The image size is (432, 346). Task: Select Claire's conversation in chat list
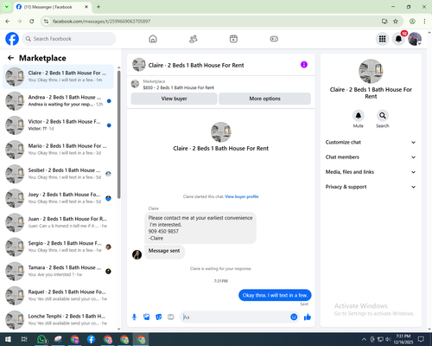(59, 76)
